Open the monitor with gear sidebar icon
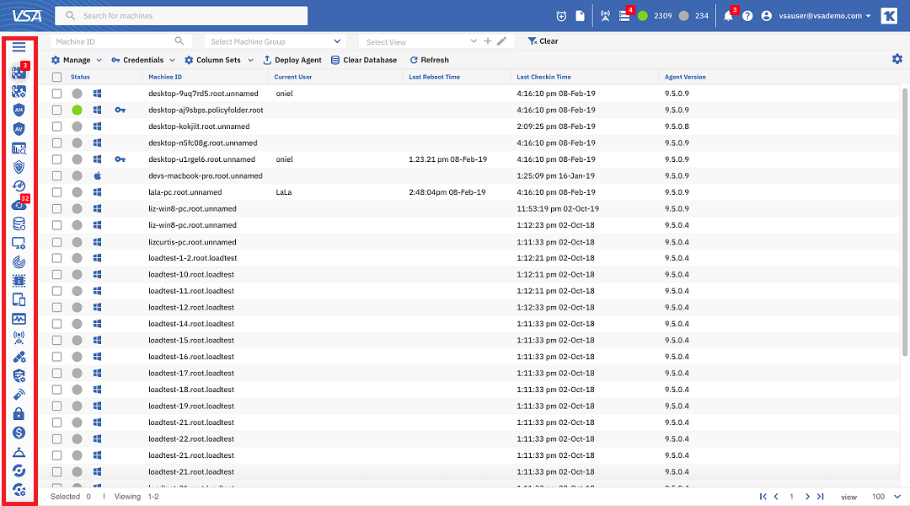 pyautogui.click(x=19, y=243)
